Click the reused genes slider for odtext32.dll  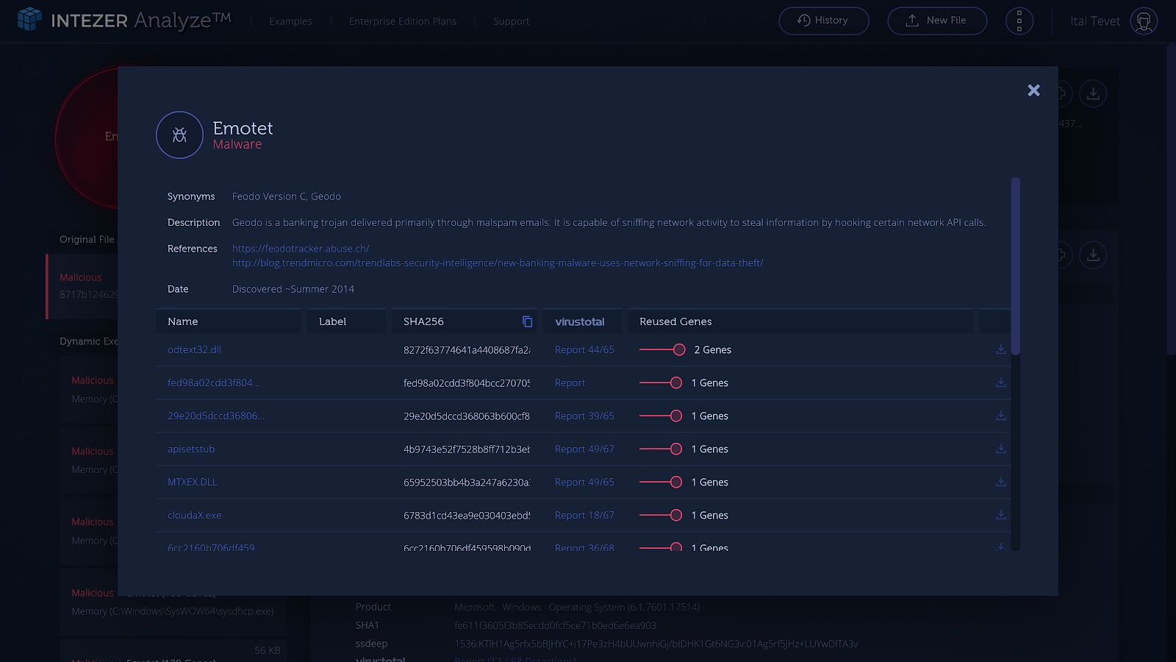[678, 350]
